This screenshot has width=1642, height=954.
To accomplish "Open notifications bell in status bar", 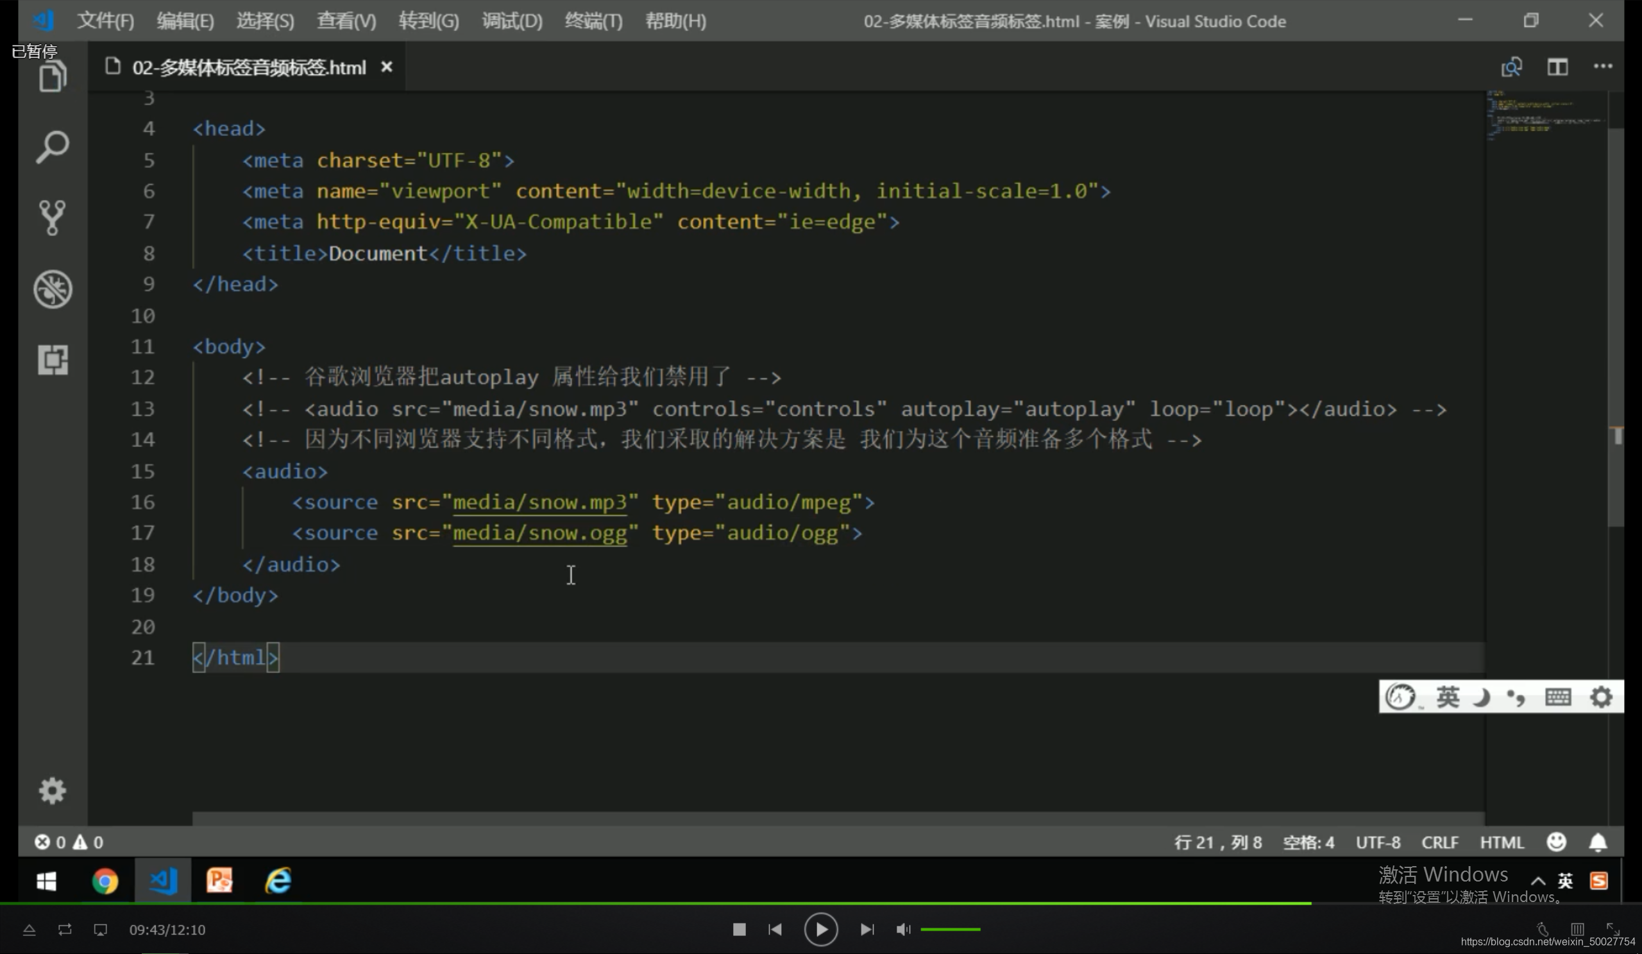I will coord(1598,842).
